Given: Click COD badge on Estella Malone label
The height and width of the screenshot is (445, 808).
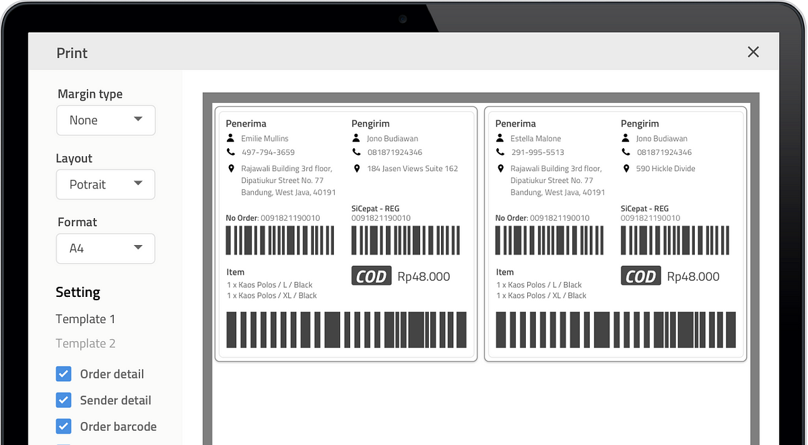Looking at the screenshot, I should pyautogui.click(x=641, y=276).
